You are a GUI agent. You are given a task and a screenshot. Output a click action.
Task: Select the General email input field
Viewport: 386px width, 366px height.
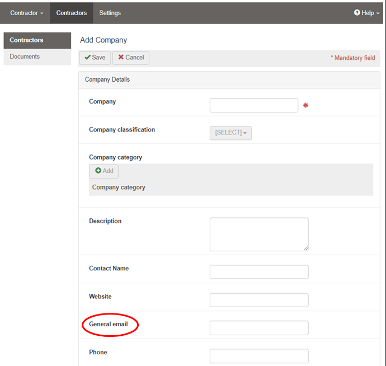[258, 328]
